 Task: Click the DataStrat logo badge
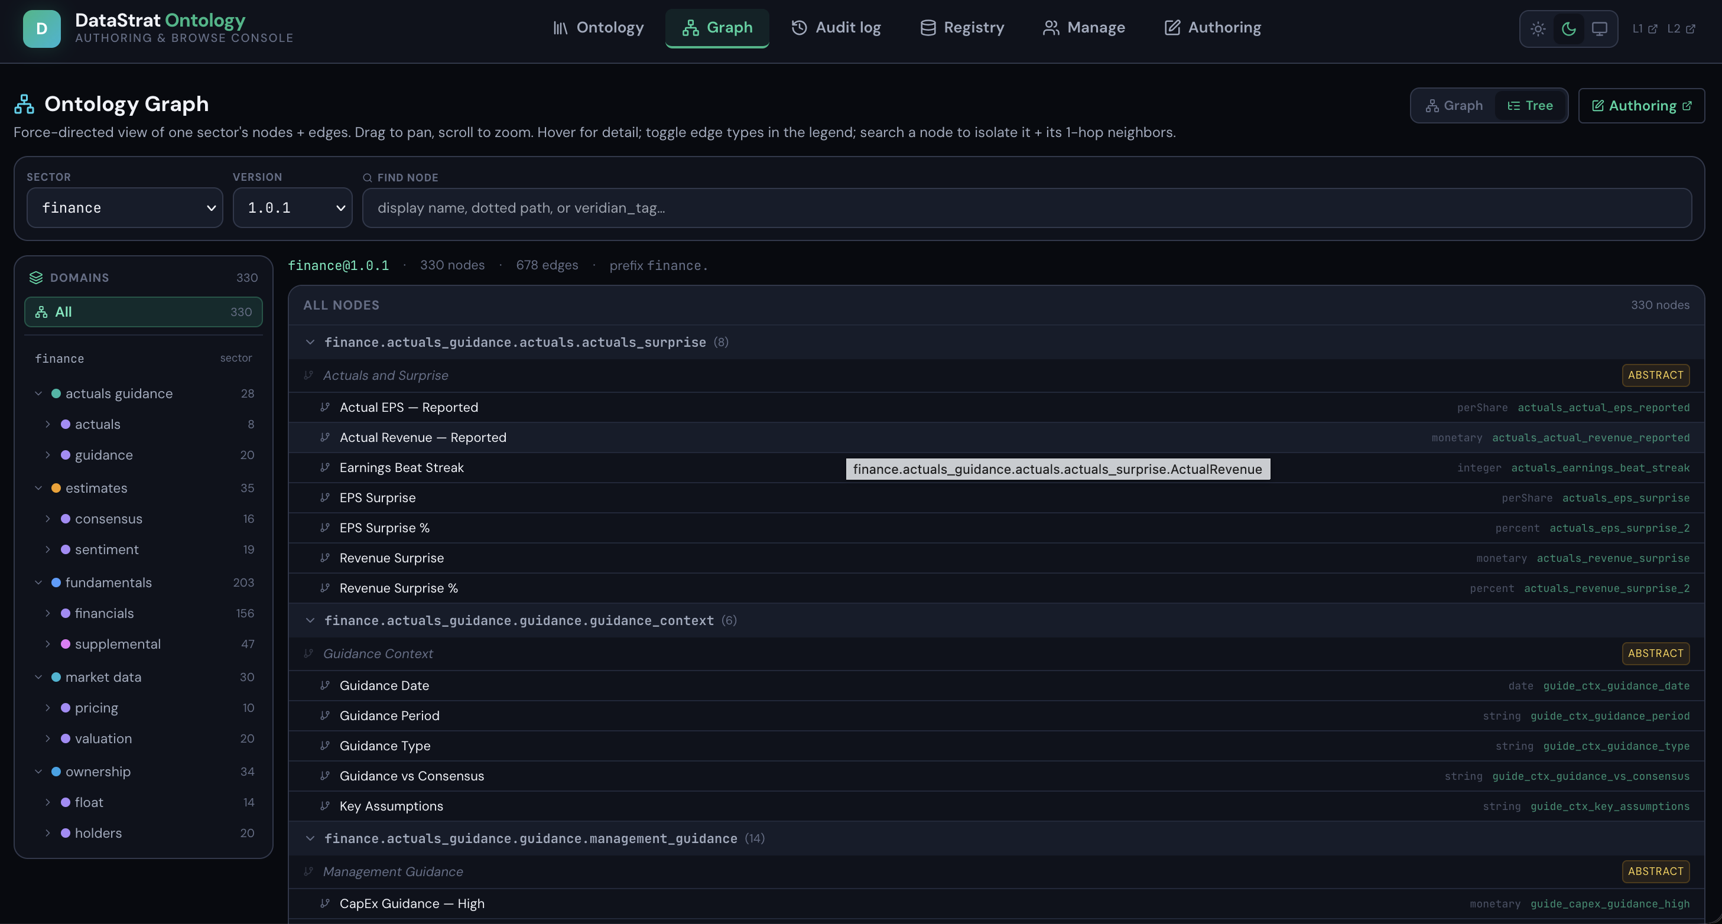41,29
